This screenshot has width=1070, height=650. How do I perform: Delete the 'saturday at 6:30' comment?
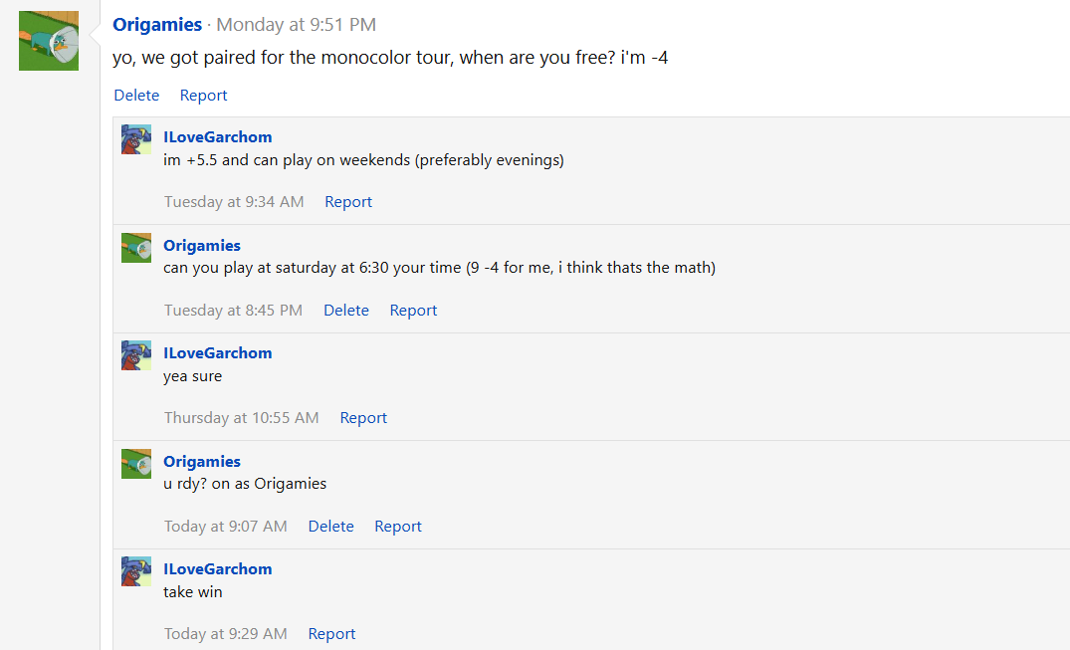coord(346,311)
